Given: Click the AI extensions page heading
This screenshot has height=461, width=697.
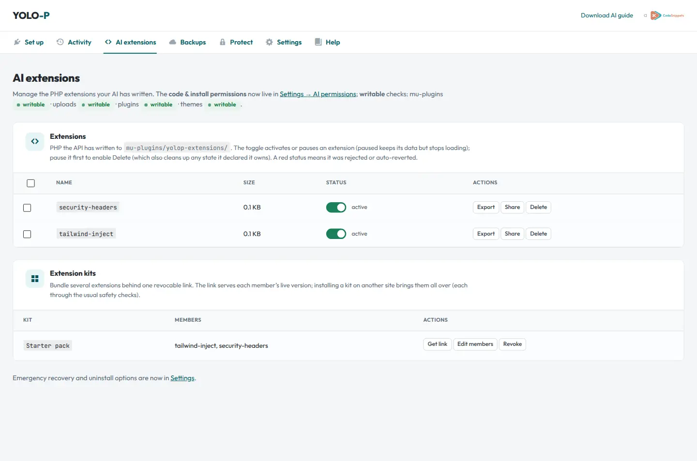Looking at the screenshot, I should 46,78.
